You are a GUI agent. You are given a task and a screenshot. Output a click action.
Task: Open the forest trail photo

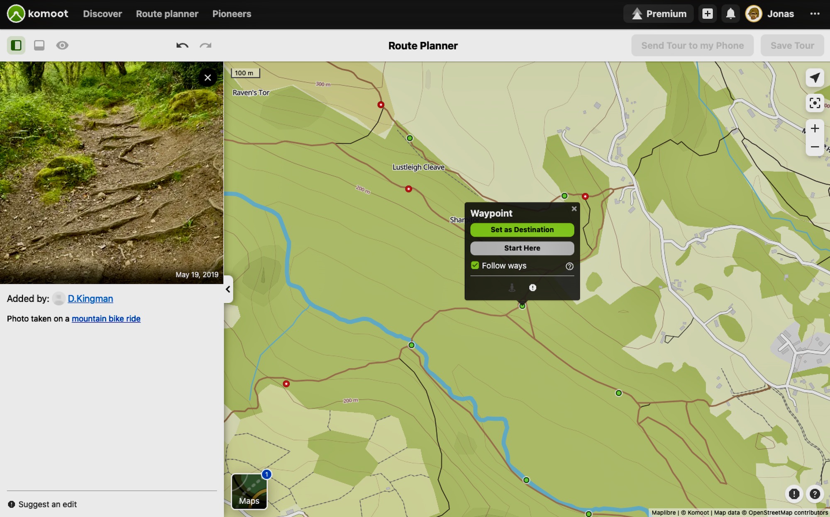point(112,172)
